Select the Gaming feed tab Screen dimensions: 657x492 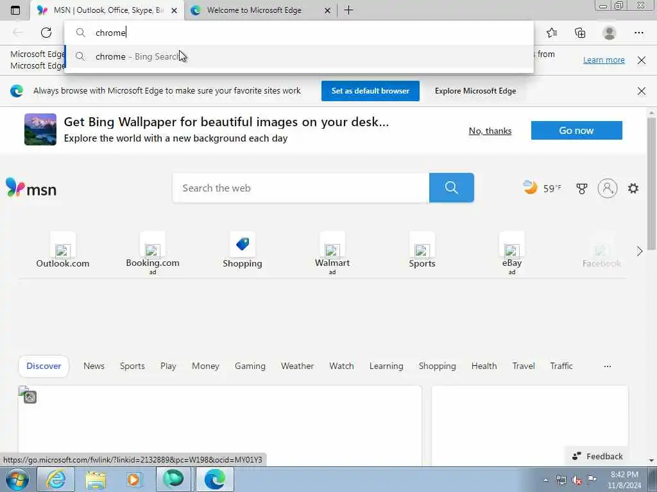250,366
